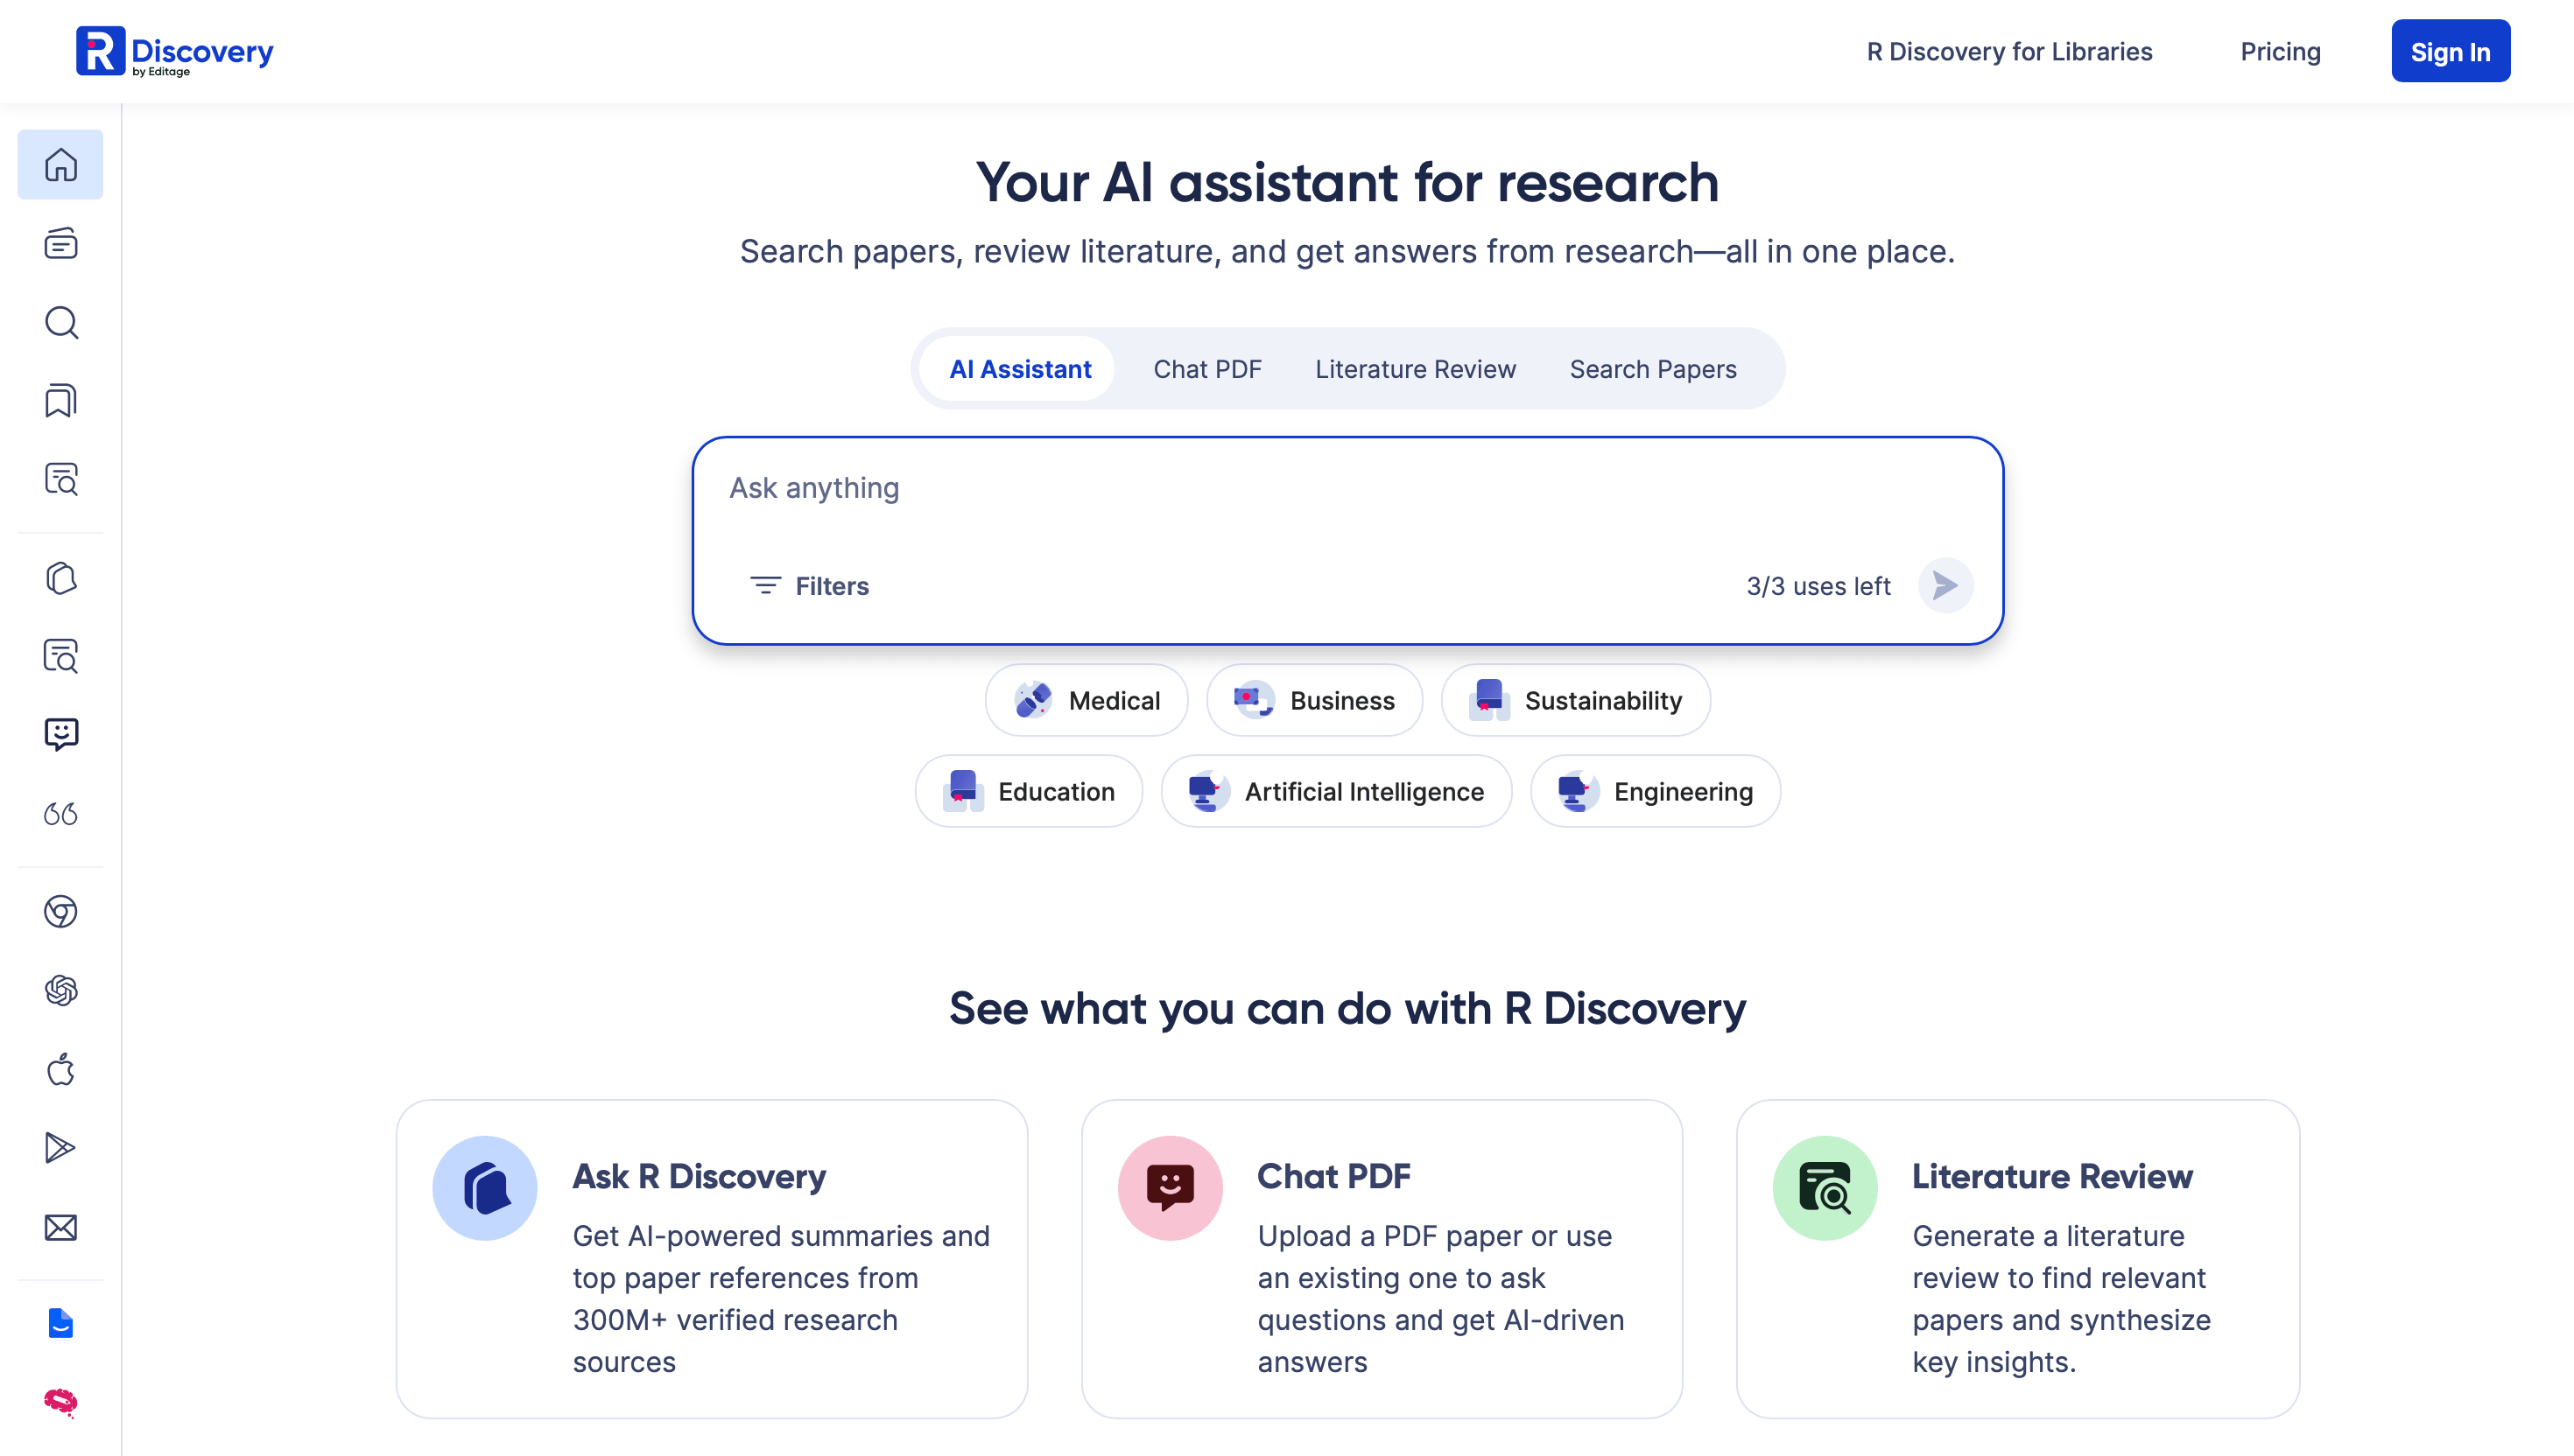Select the Medical topic chip
Image resolution: width=2574 pixels, height=1456 pixels.
pos(1087,700)
